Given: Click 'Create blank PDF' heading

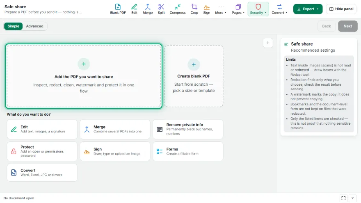Looking at the screenshot, I should [194, 76].
